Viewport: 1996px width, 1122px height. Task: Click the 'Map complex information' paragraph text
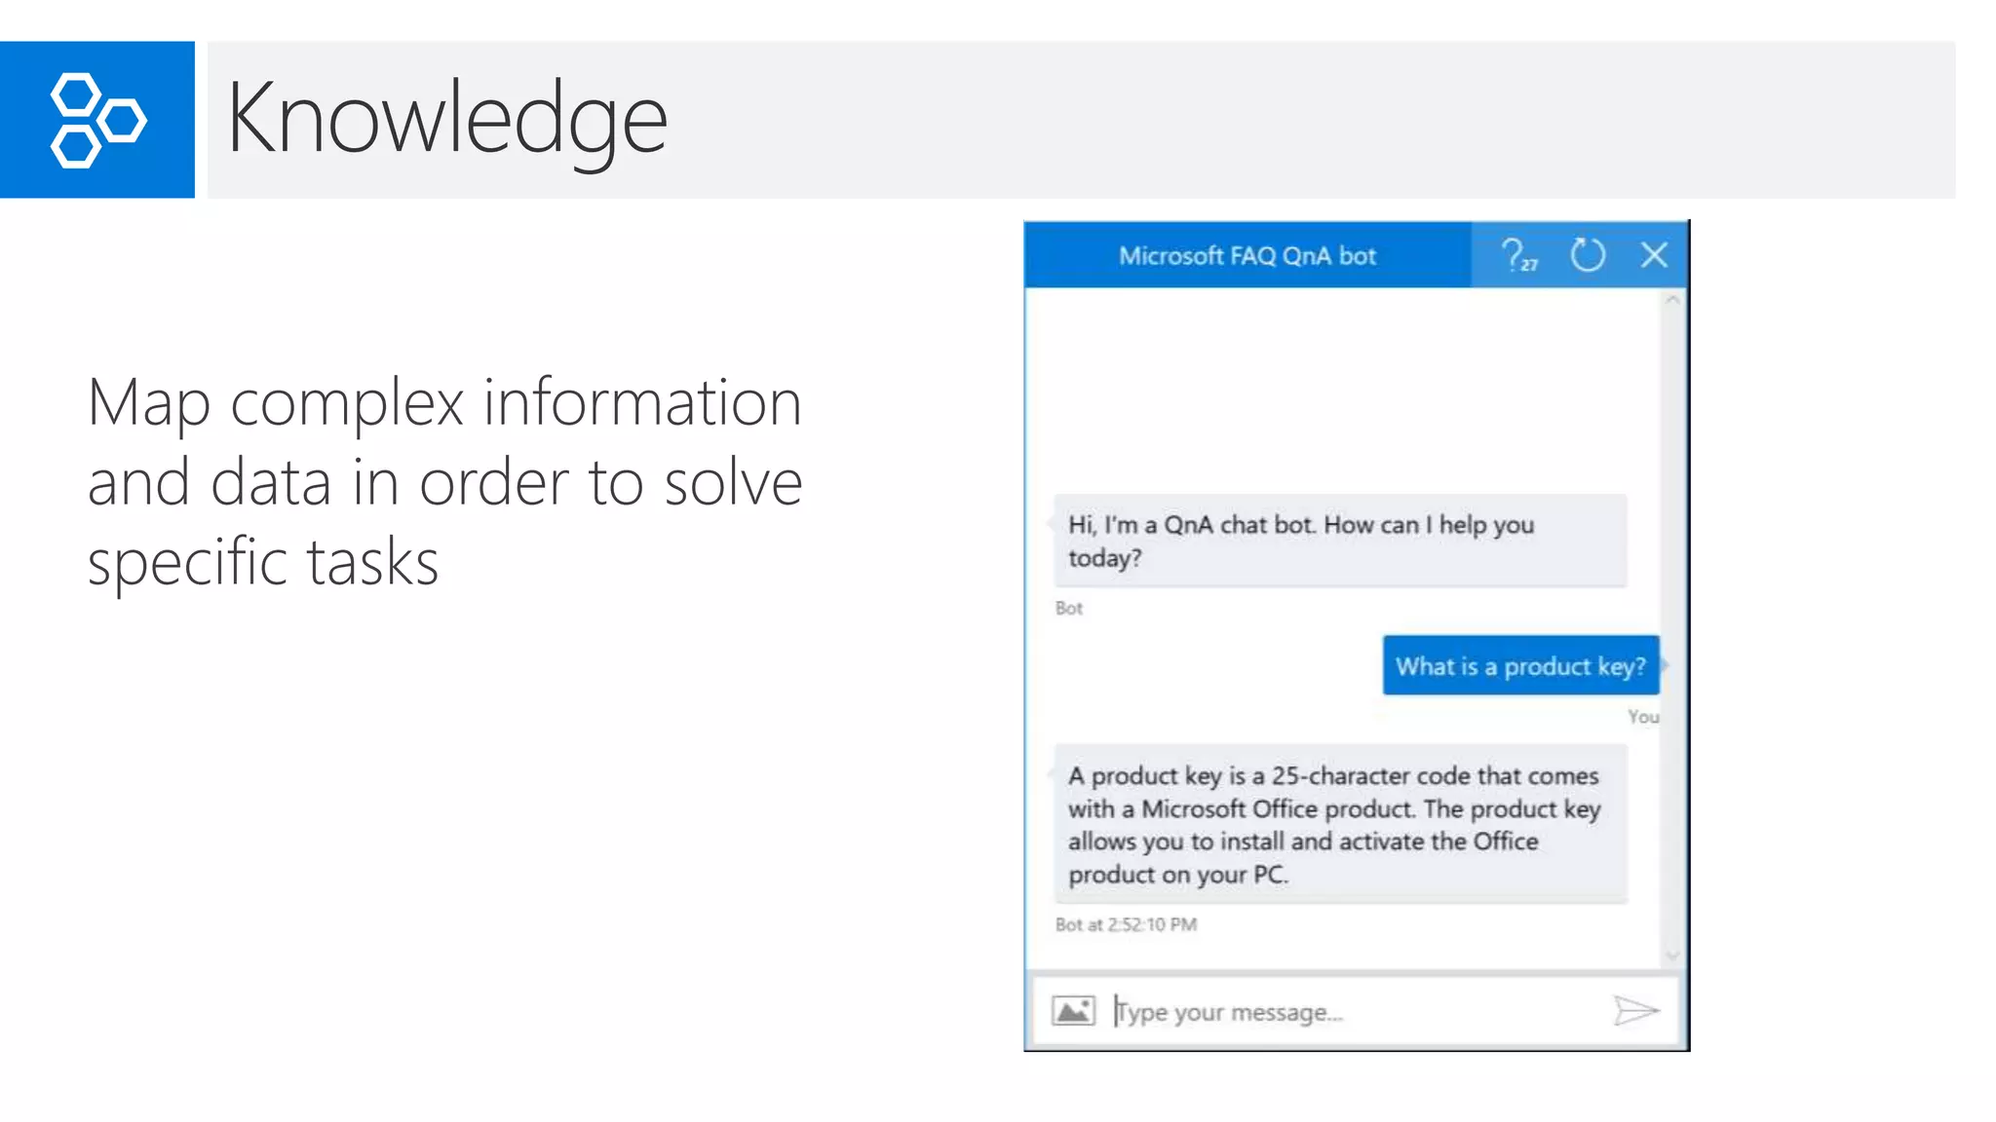444,482
